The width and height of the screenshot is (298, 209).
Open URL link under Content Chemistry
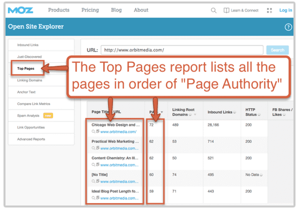(119, 165)
